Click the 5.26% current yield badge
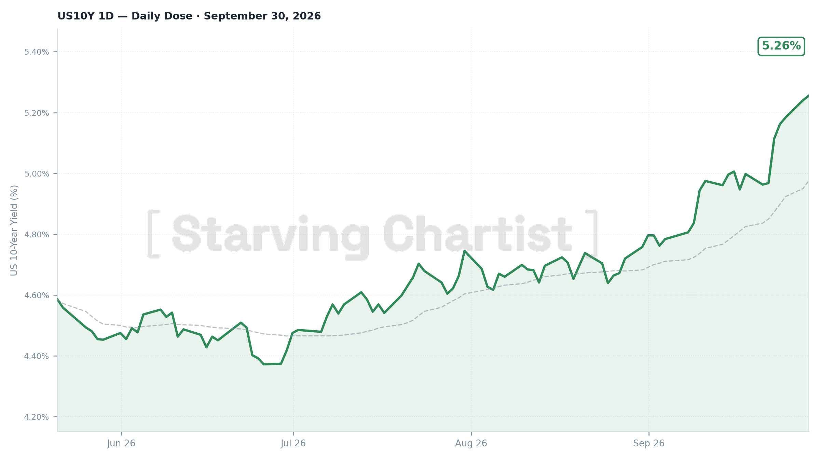820x459 pixels. click(x=781, y=46)
